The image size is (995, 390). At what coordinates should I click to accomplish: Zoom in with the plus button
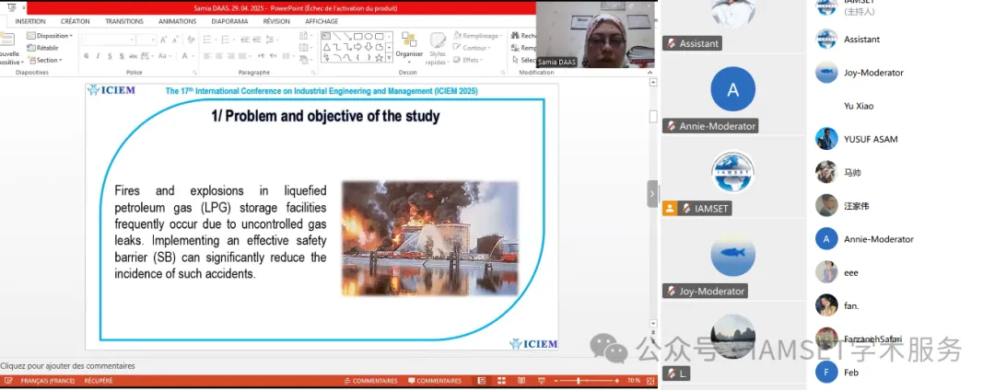[616, 381]
